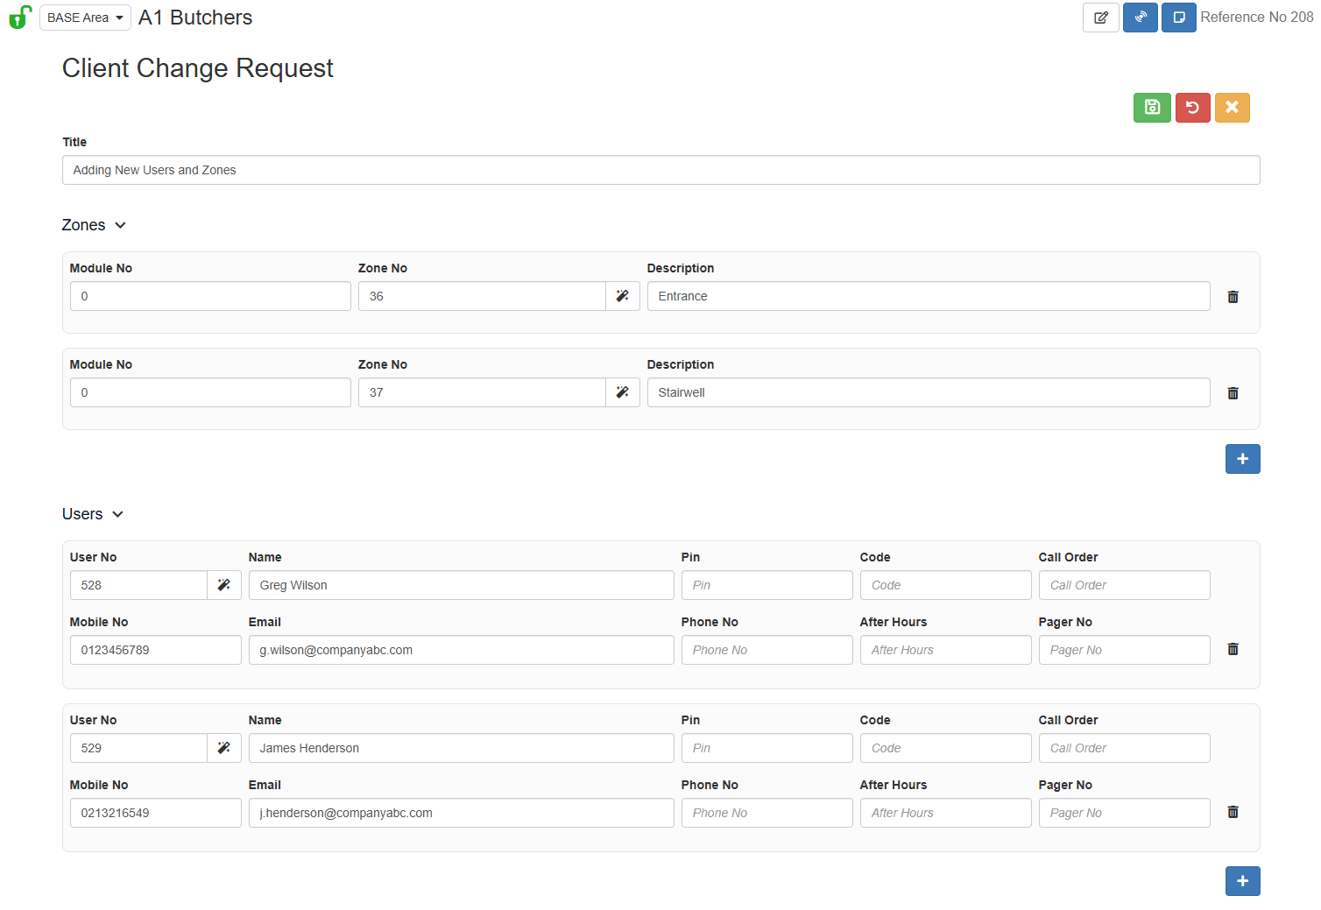Delete the Stairwell zone row
Screen dimensions: 1321x910
(x=1233, y=393)
